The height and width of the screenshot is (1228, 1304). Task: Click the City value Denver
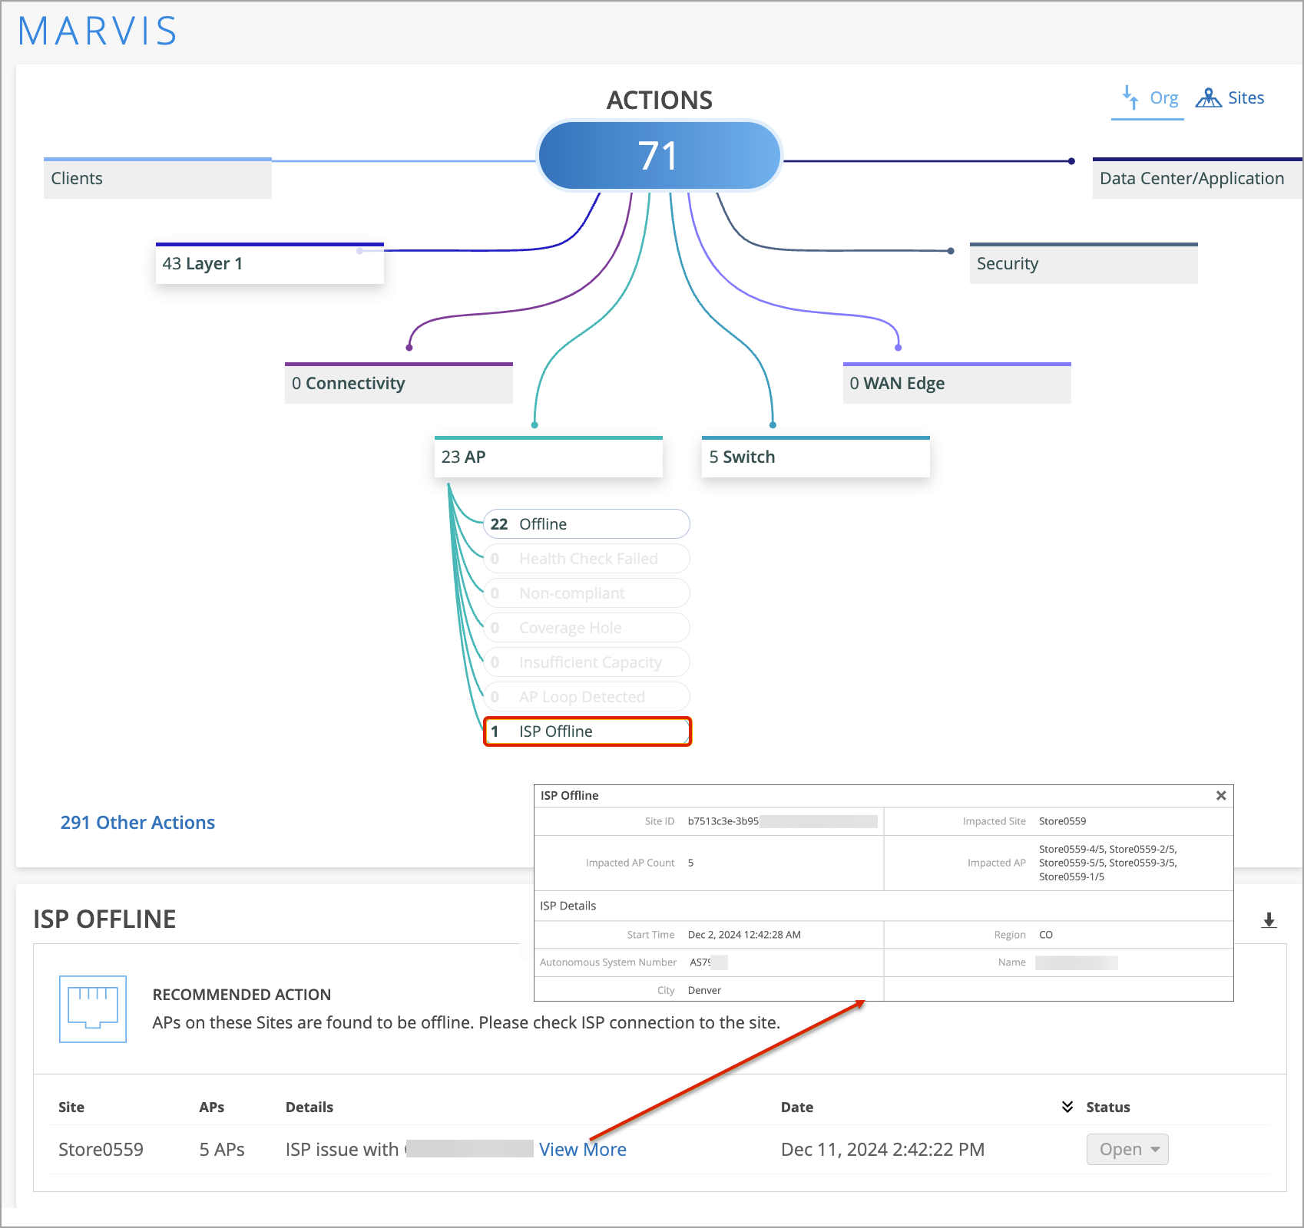click(704, 990)
